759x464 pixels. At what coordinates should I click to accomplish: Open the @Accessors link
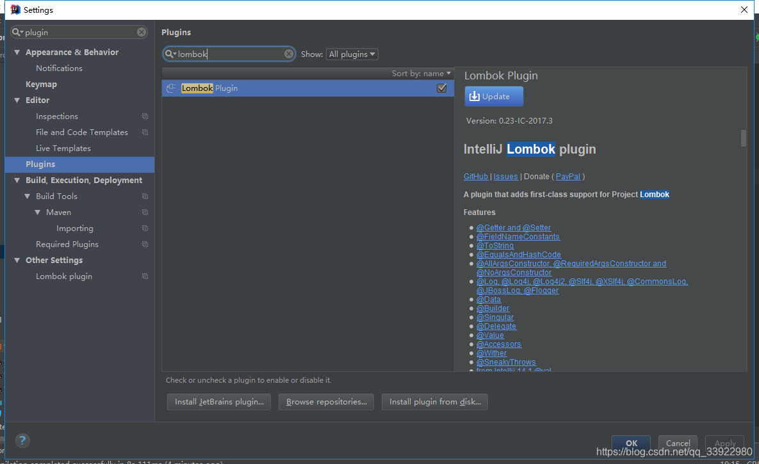click(x=499, y=344)
